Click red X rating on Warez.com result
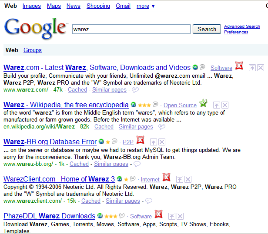This screenshot has width=268, height=234. pyautogui.click(x=239, y=66)
